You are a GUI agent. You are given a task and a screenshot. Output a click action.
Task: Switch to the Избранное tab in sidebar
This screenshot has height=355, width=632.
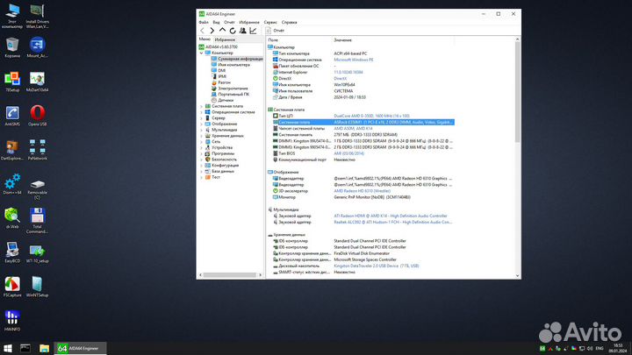225,39
